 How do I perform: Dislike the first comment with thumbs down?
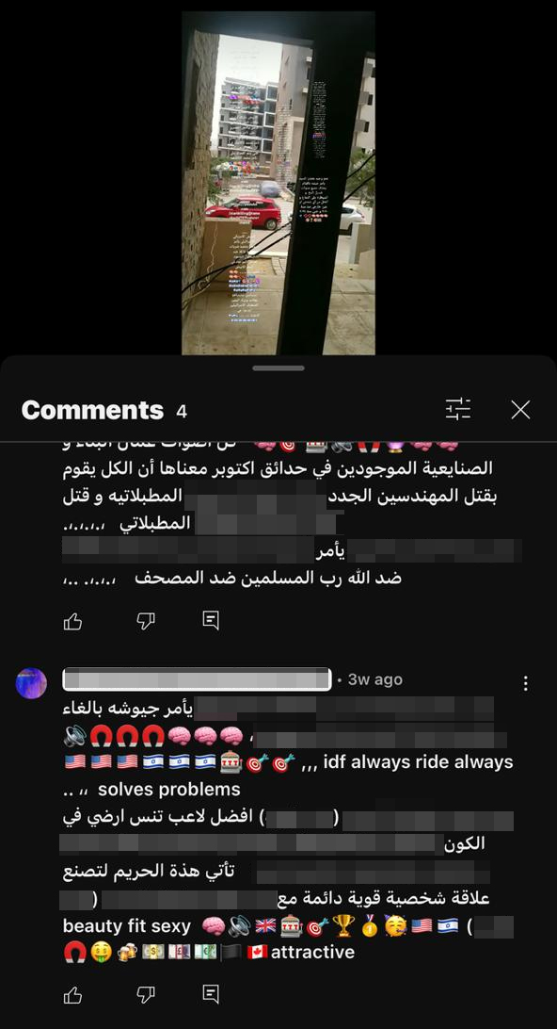point(146,621)
